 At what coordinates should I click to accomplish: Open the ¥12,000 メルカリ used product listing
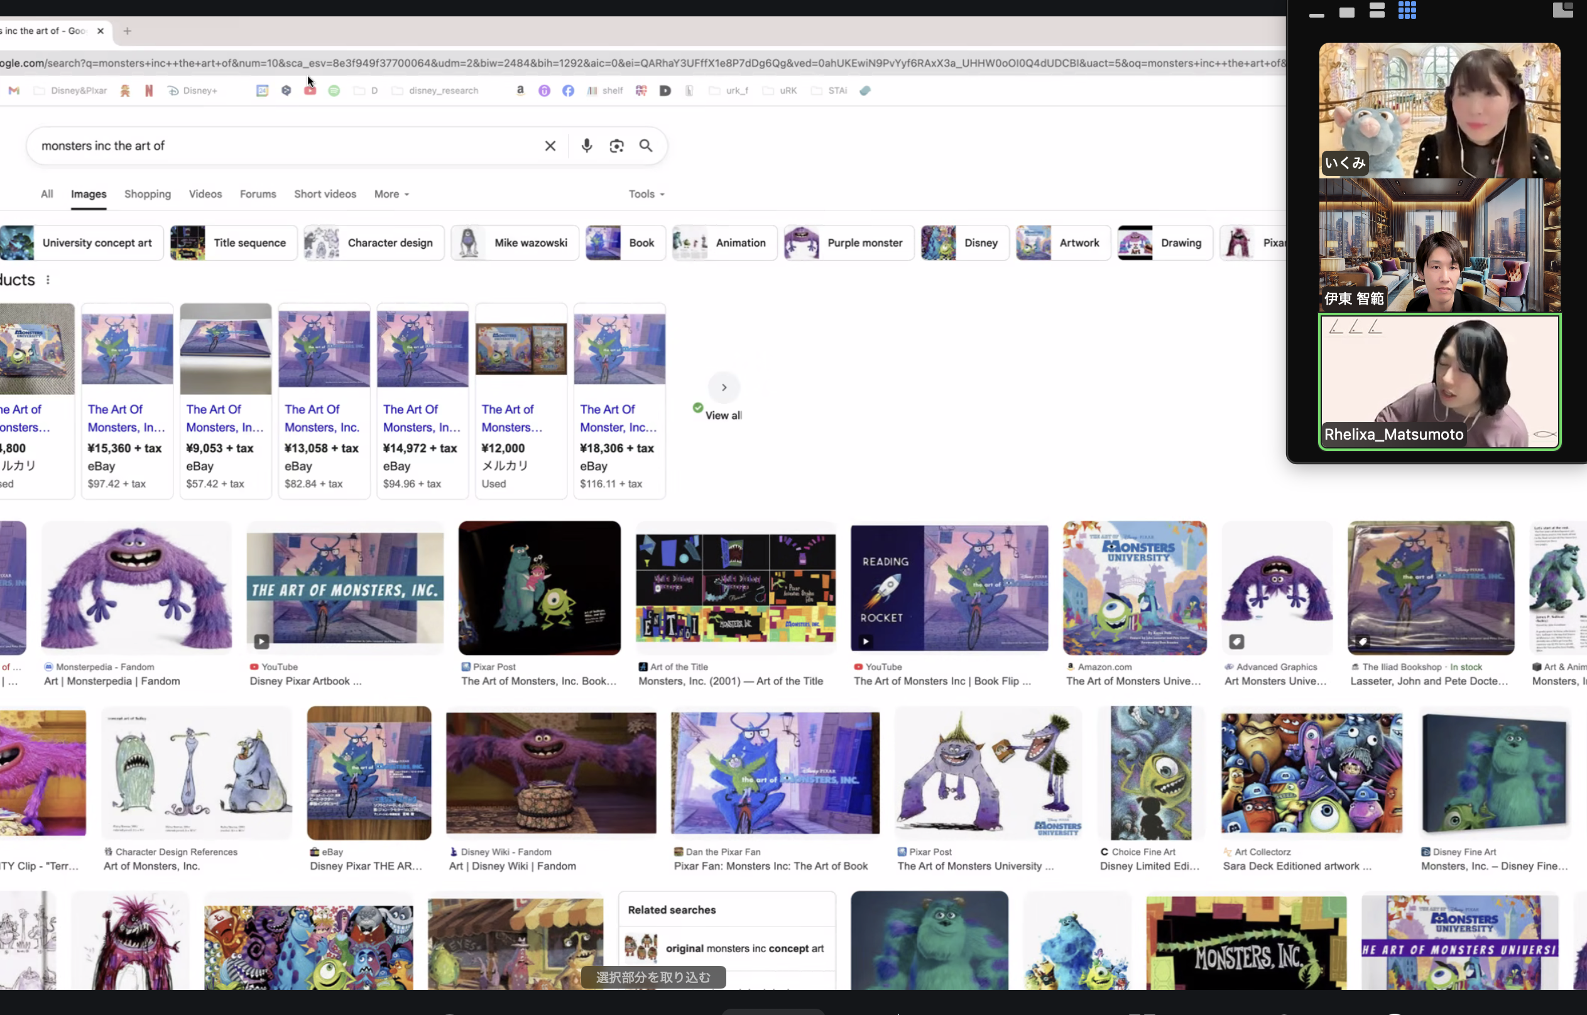tap(521, 400)
